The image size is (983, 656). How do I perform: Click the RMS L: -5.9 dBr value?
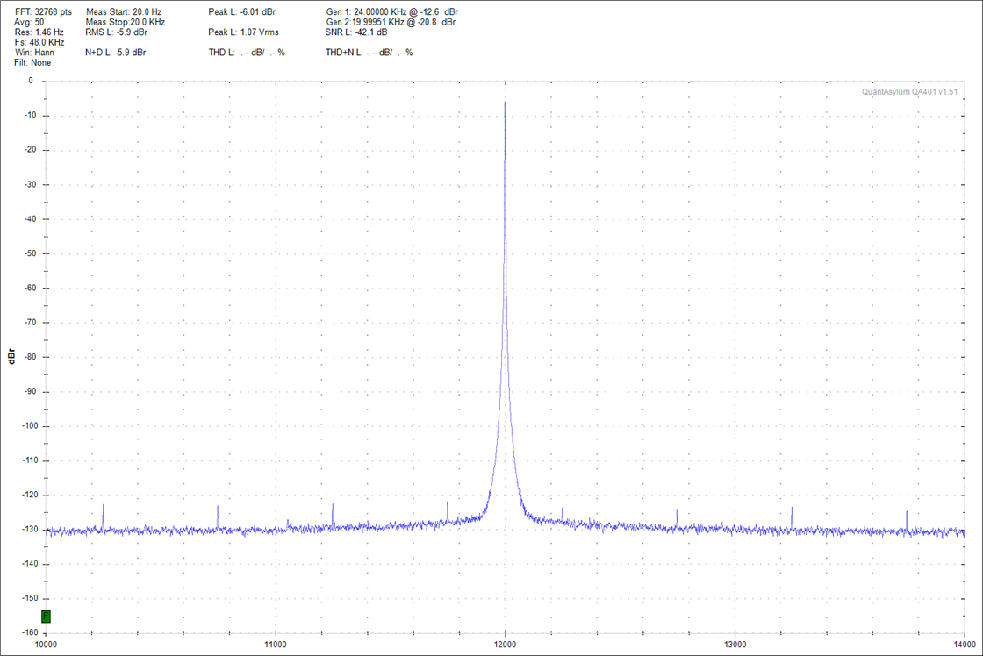click(x=117, y=32)
